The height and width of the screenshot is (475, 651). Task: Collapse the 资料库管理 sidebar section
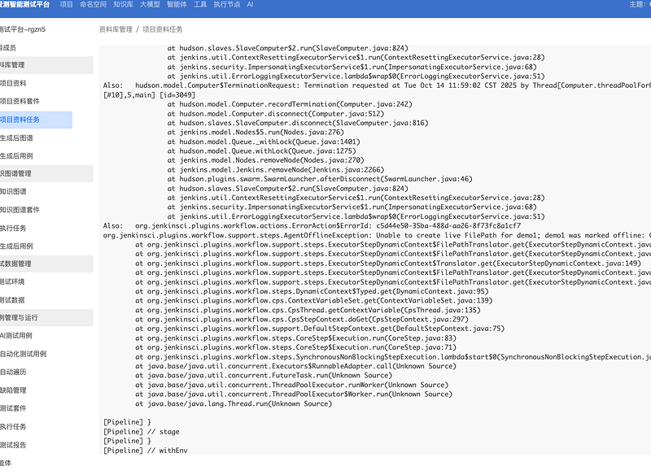15,64
